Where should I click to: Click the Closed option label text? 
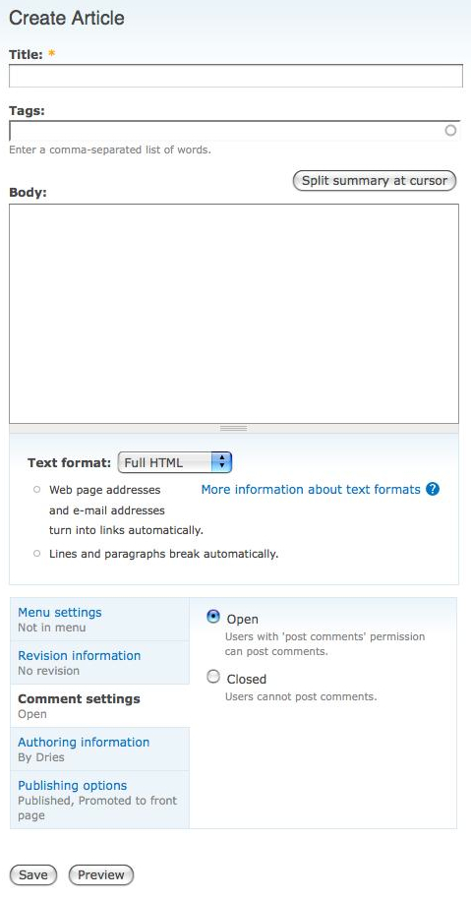coord(247,679)
